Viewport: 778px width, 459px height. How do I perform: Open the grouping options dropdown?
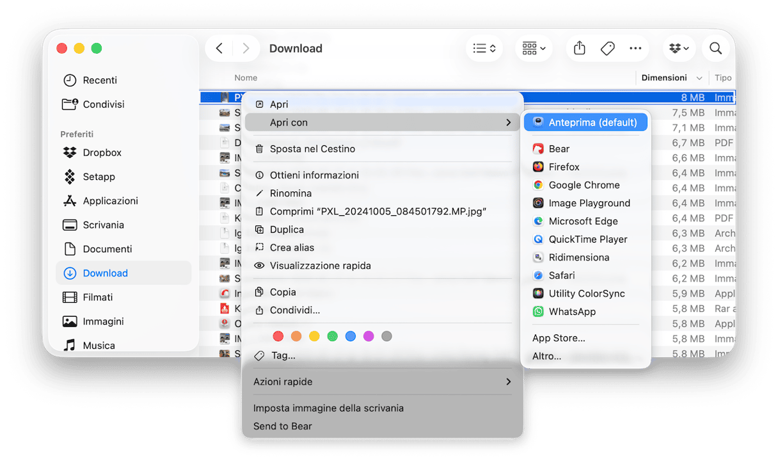534,49
